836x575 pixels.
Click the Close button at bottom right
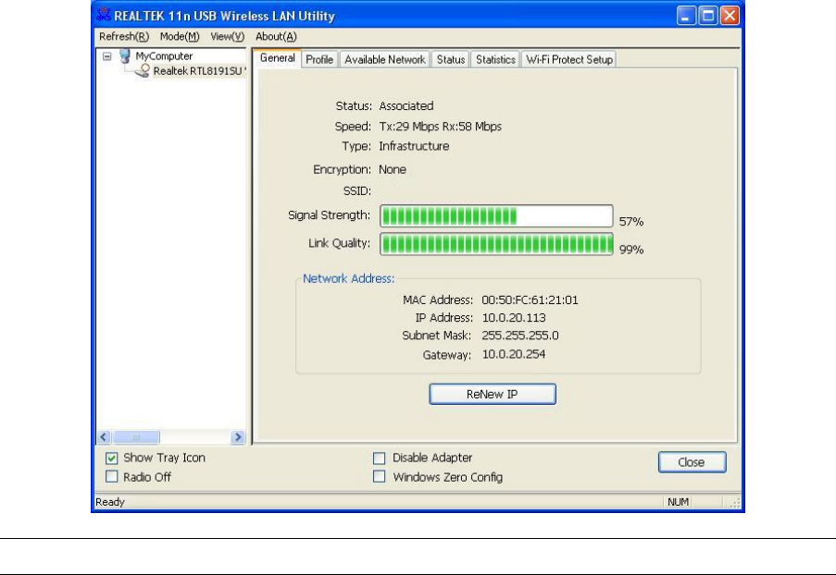click(x=692, y=462)
